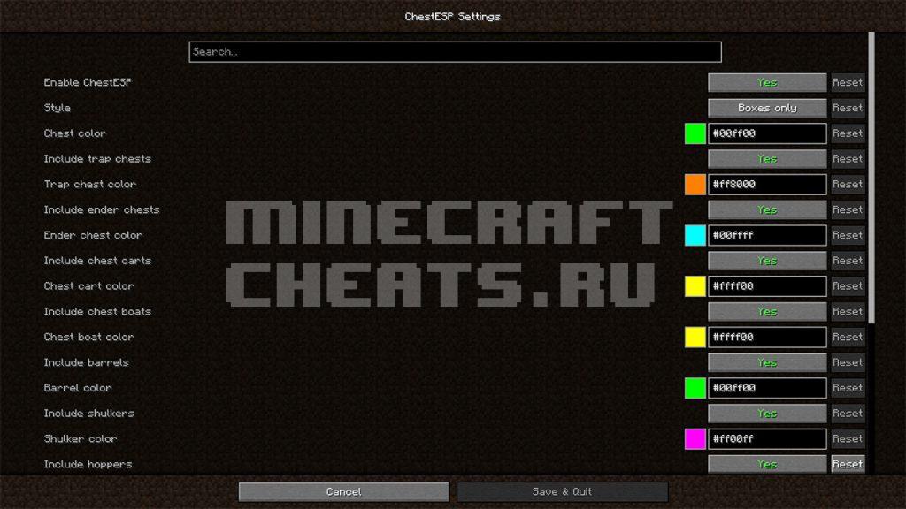The width and height of the screenshot is (906, 509).
Task: Open the yellow Chest boat color swatch
Action: coord(695,337)
